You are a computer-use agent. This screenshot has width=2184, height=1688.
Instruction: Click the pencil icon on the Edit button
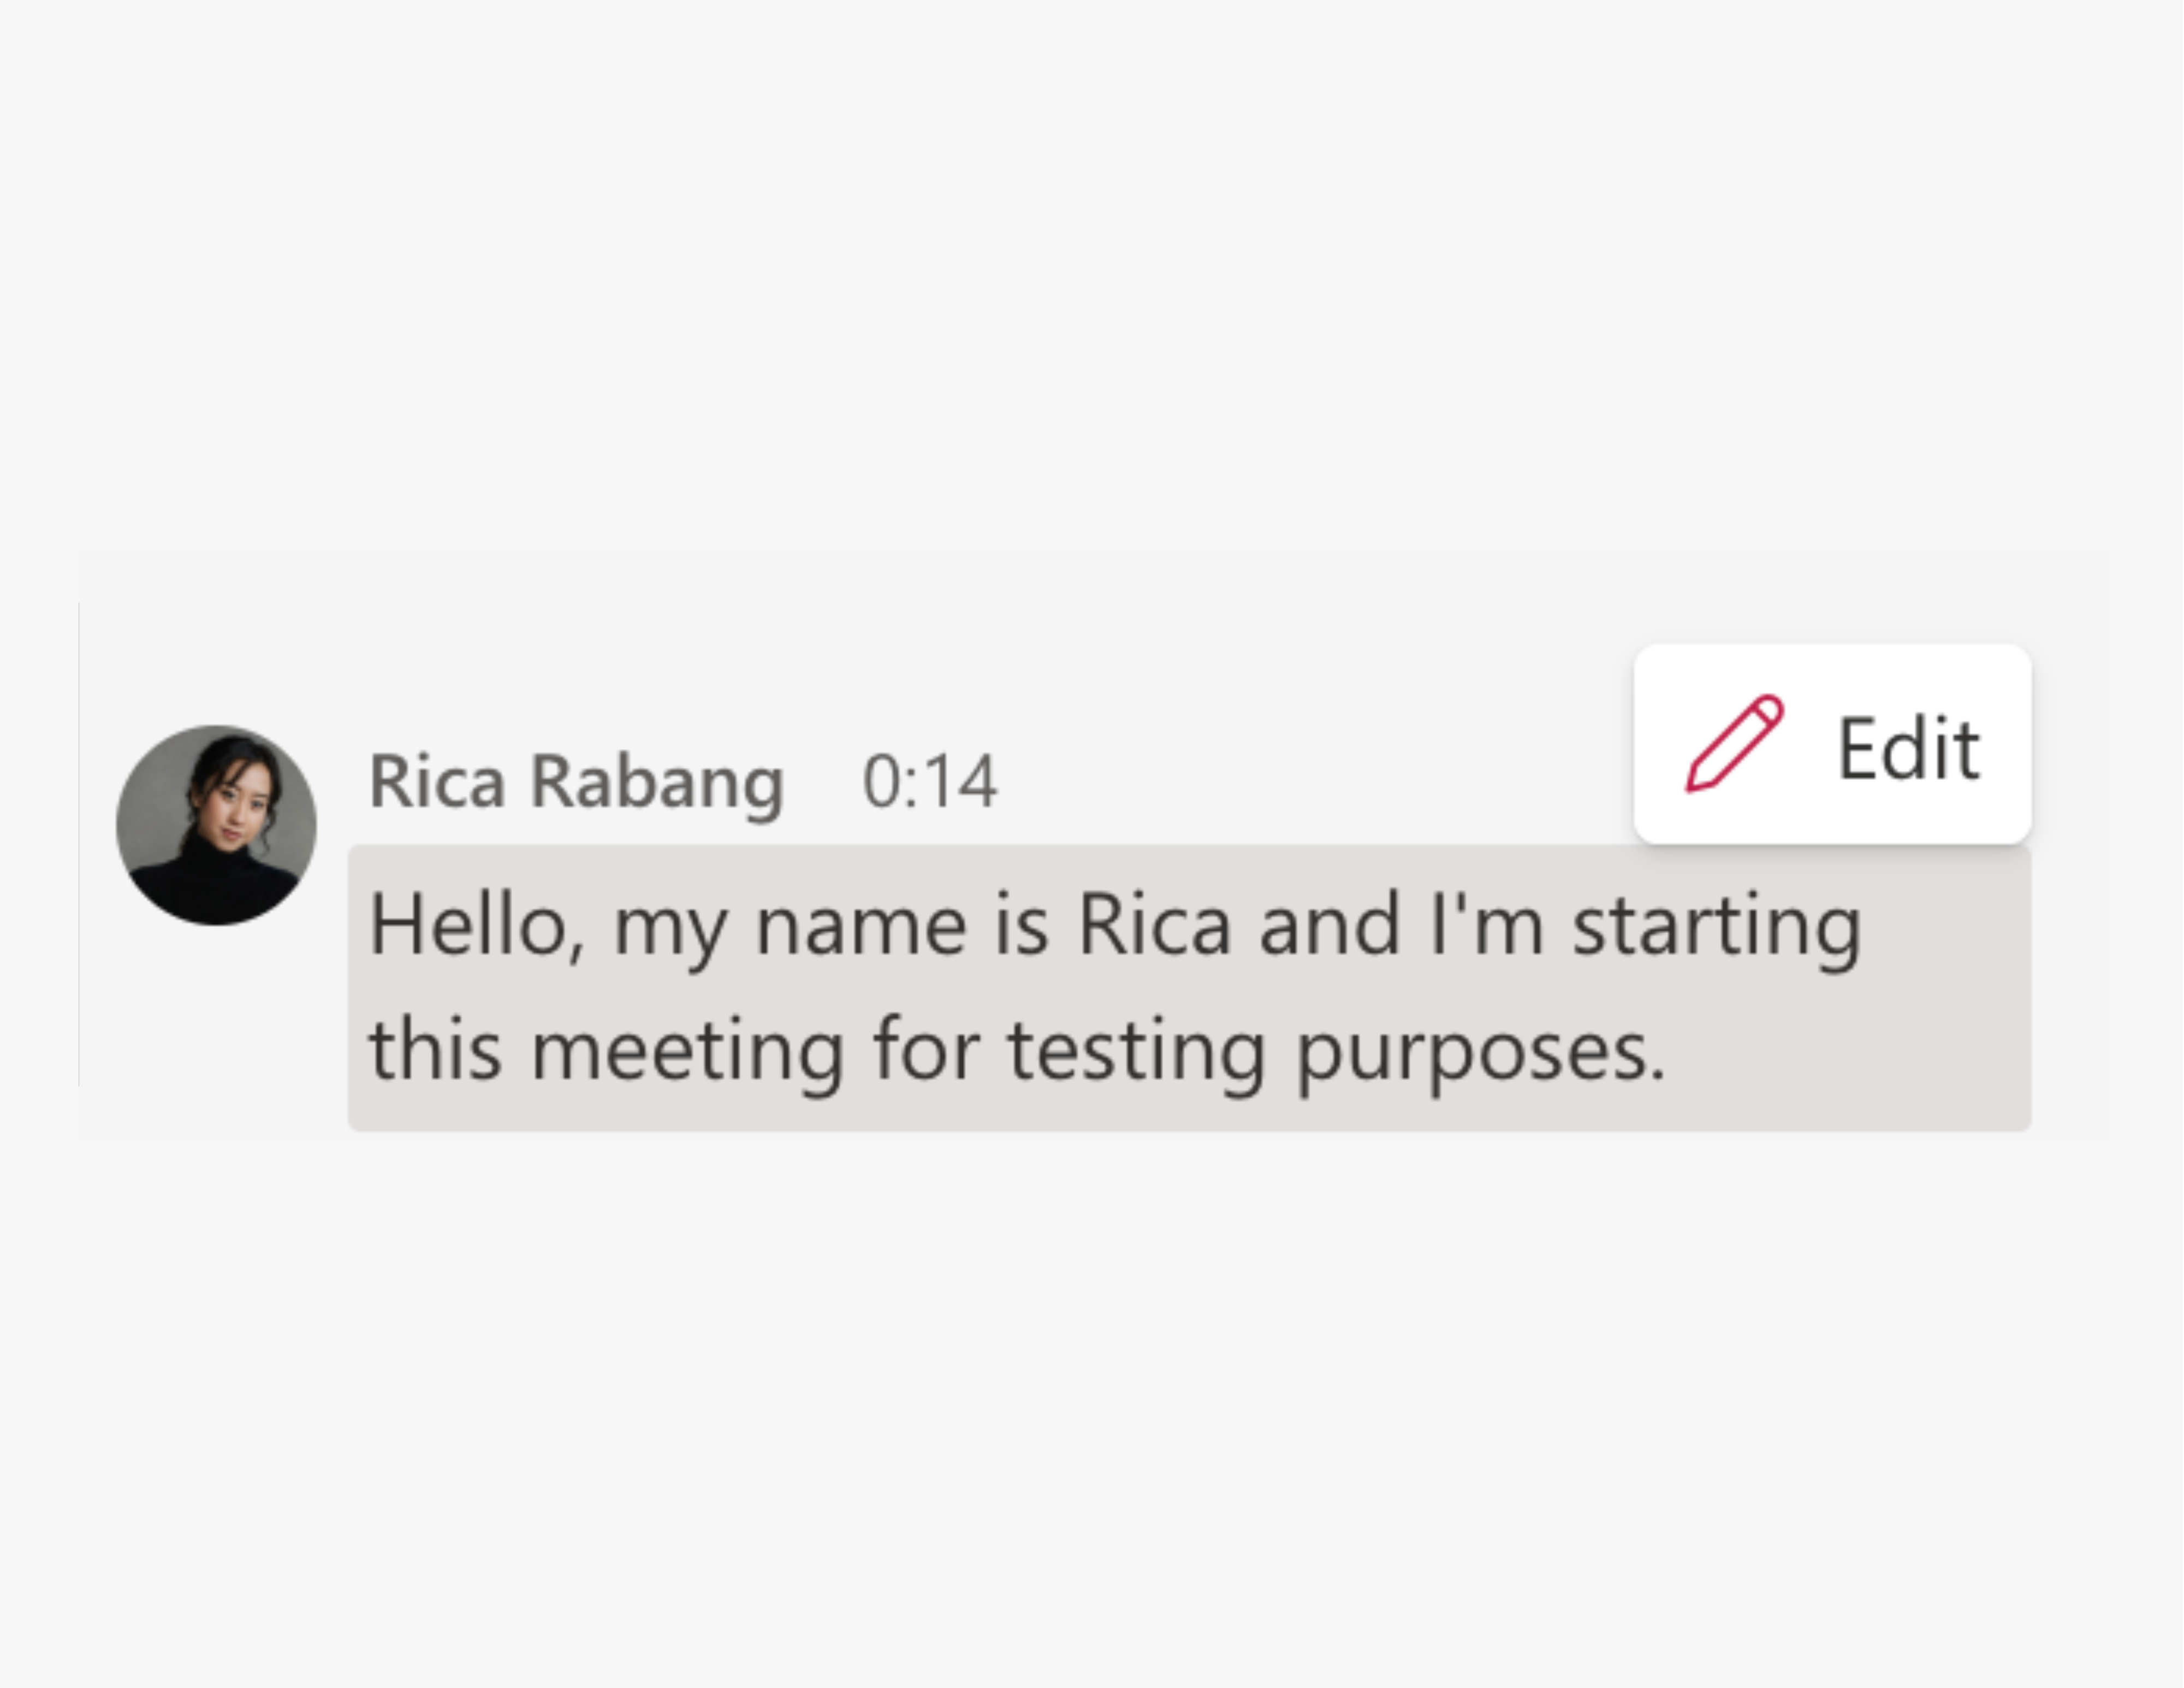1734,744
